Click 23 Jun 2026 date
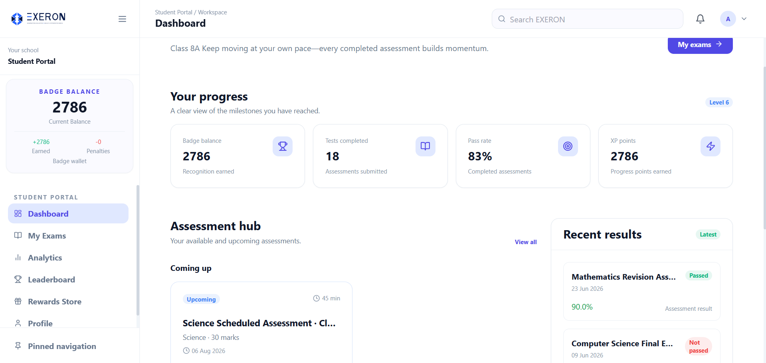This screenshot has width=766, height=363. pyautogui.click(x=587, y=289)
